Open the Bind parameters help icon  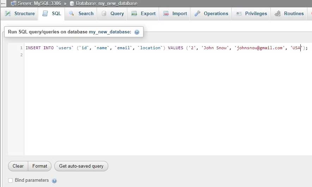[54, 181]
